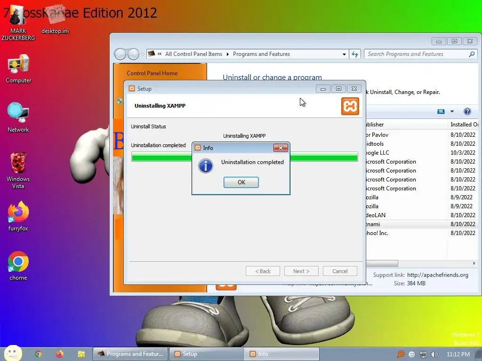This screenshot has width=482, height=361.
Task: Minimize the Setup window
Action: [323, 89]
